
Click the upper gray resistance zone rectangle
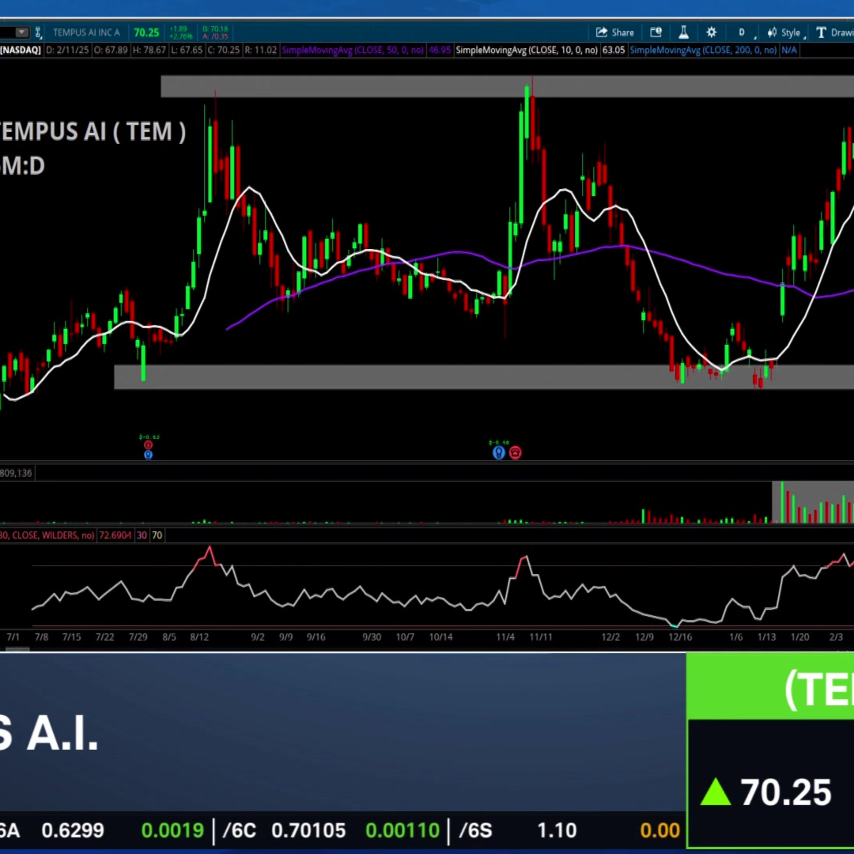[x=508, y=87]
